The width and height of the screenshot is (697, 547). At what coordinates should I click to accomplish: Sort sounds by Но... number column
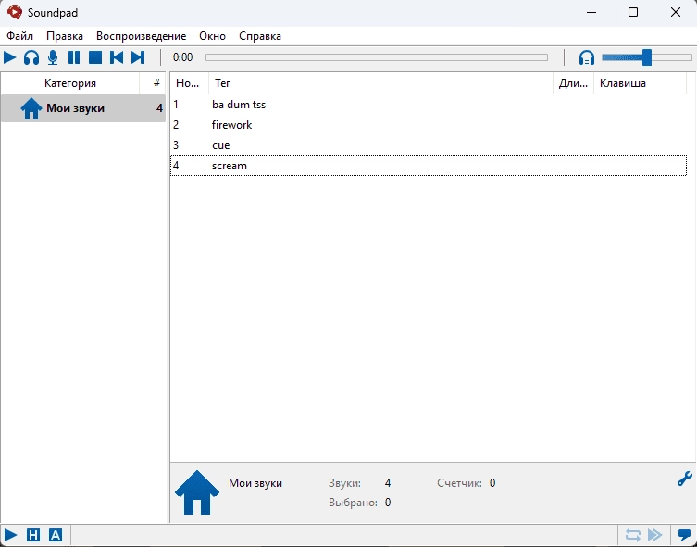[190, 83]
